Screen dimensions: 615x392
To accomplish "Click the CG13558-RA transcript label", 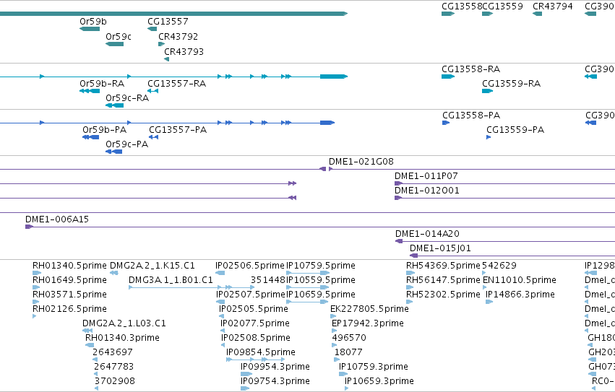I will click(x=470, y=69).
